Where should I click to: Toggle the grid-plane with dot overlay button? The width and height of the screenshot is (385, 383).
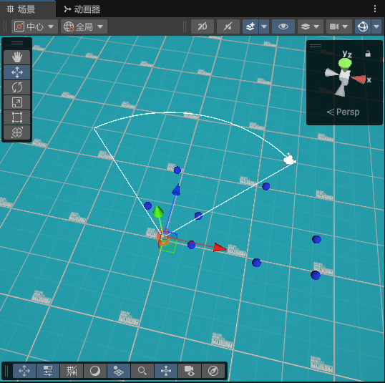pyautogui.click(x=119, y=371)
